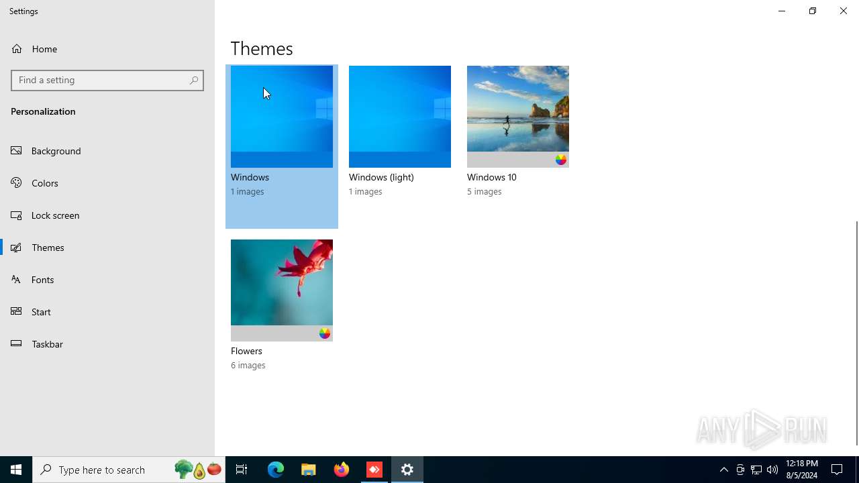Click the Flowers theme name
The height and width of the screenshot is (483, 859).
tap(246, 351)
